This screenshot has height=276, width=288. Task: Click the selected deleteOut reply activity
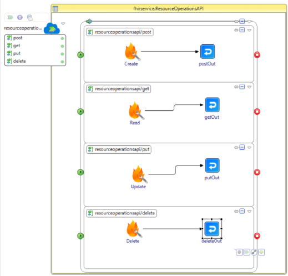212,229
